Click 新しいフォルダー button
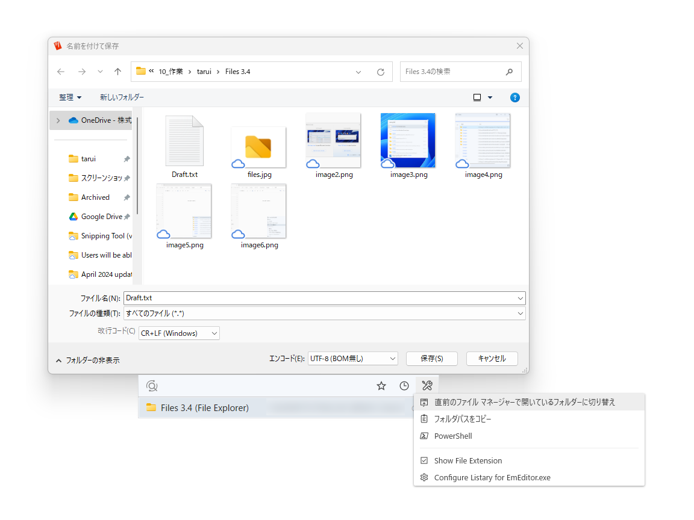The height and width of the screenshot is (520, 694). pyautogui.click(x=122, y=97)
